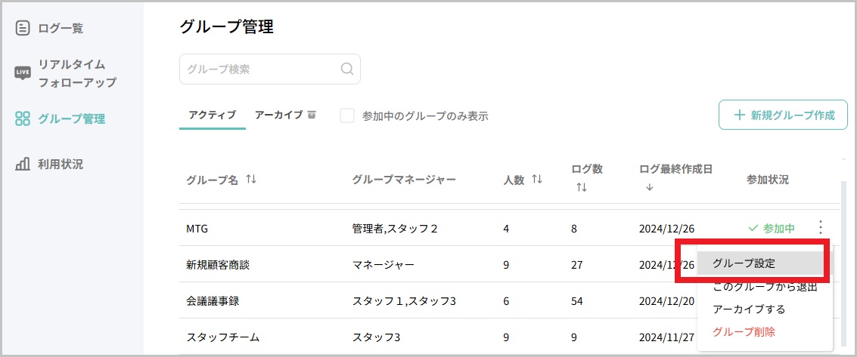
Task: Open ログ一覧 sidebar label
Action: [x=60, y=29]
